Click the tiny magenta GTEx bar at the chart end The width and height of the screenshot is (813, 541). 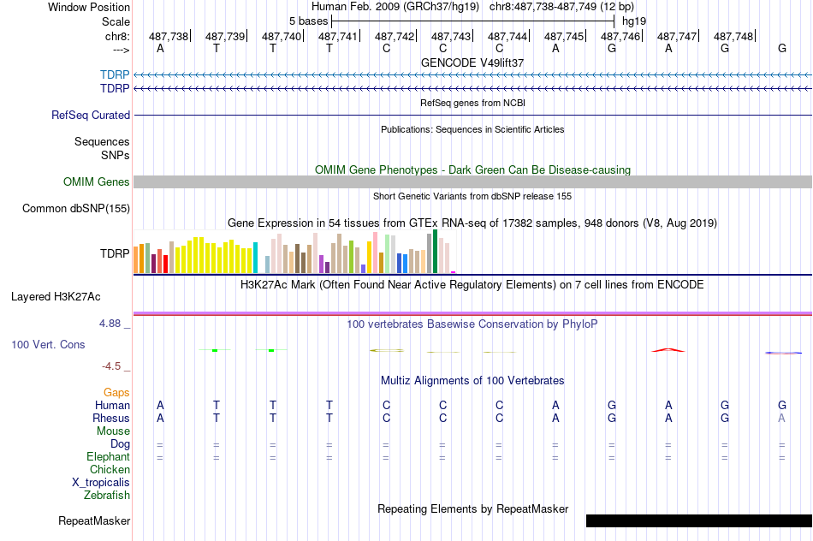tap(454, 272)
